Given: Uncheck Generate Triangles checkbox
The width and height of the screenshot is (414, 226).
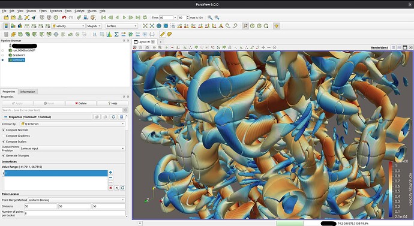Looking at the screenshot, I should point(4,156).
